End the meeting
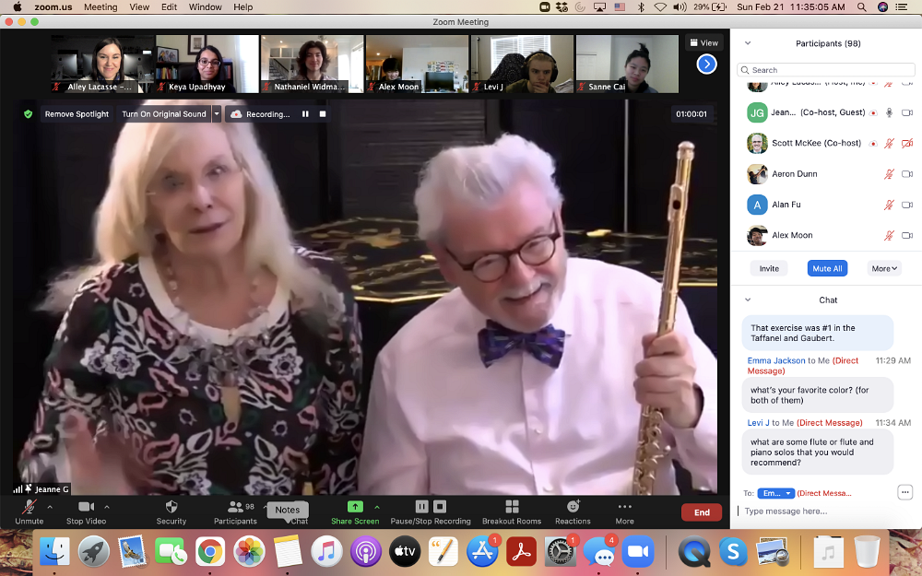This screenshot has height=576, width=922. point(702,512)
